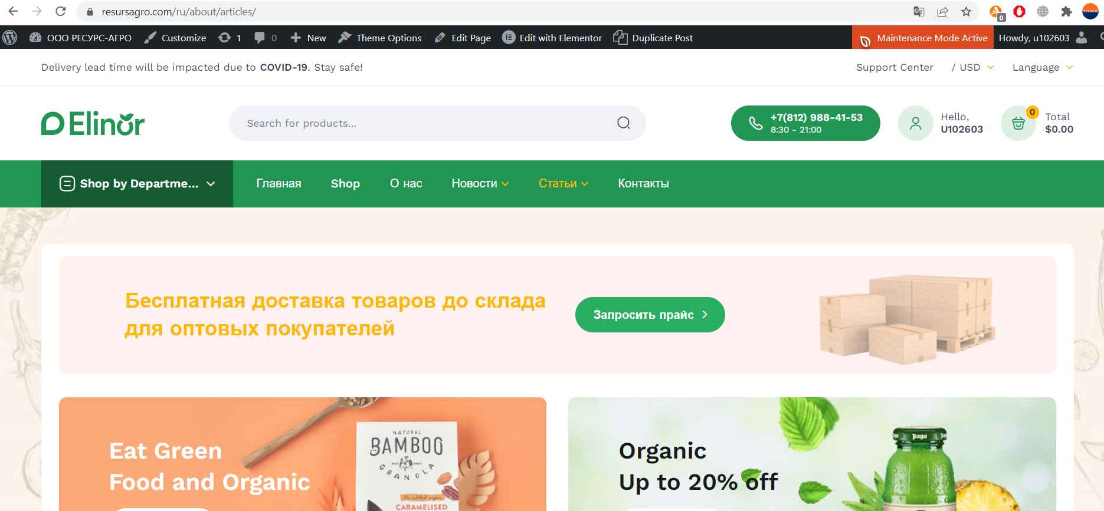The image size is (1104, 511).
Task: Click the cardboard boxes pallet image
Action: click(906, 319)
